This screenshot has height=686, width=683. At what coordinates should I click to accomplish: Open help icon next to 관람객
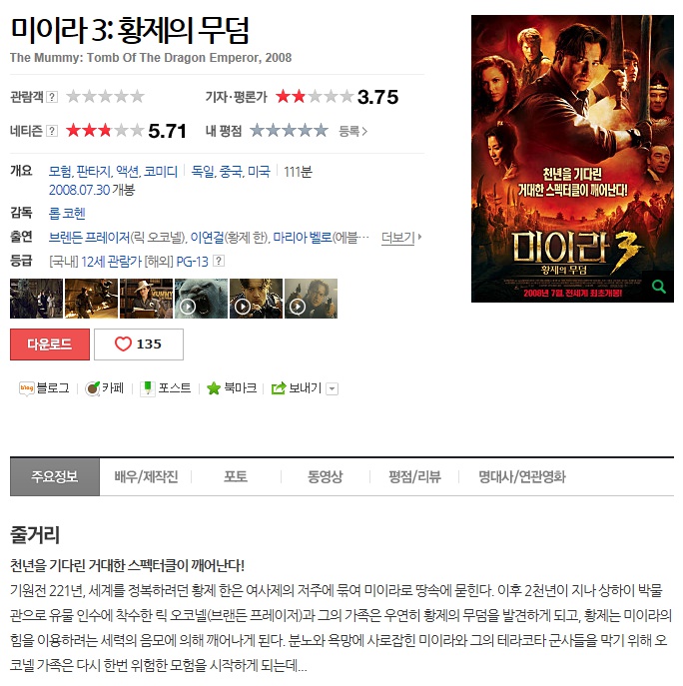pyautogui.click(x=52, y=97)
